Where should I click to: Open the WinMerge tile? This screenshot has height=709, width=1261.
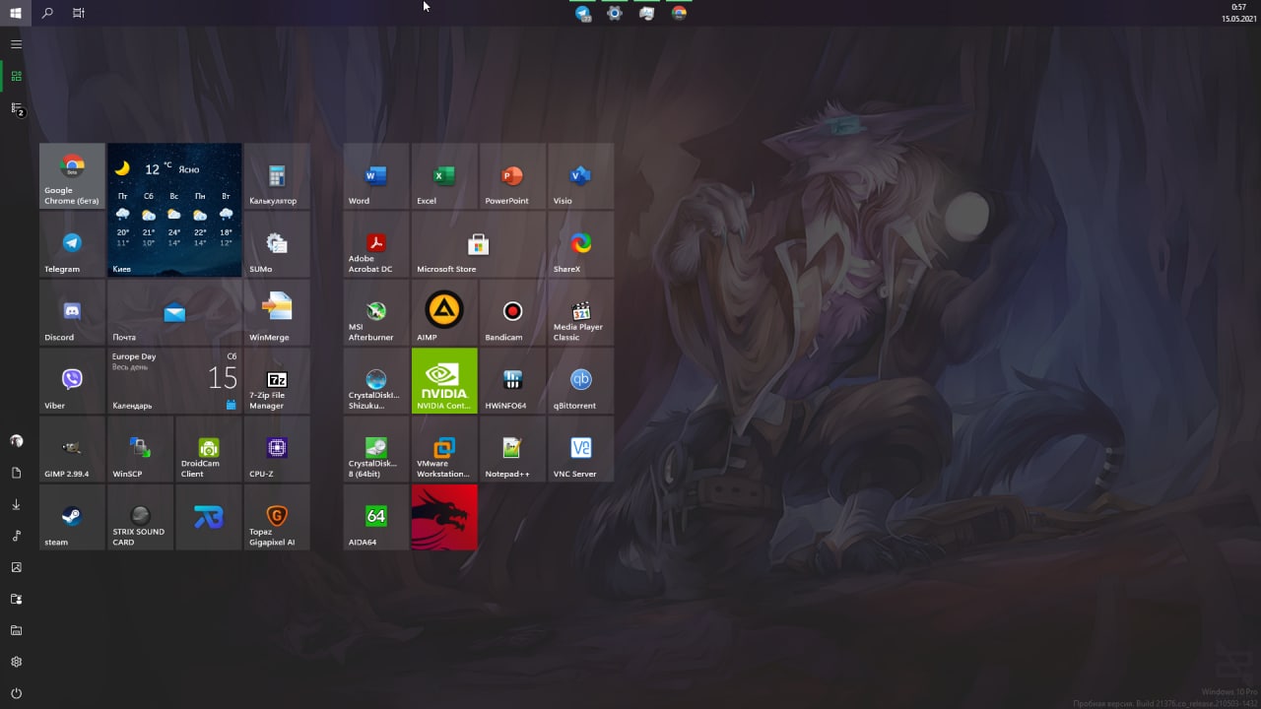coord(277,312)
